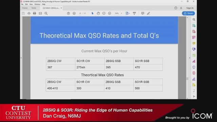Click the '275ish' table cell
This screenshot has width=217, height=122.
90,67
